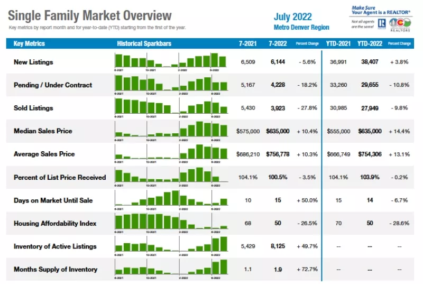
Task: Click the Metro Denver Region label
Action: click(301, 28)
